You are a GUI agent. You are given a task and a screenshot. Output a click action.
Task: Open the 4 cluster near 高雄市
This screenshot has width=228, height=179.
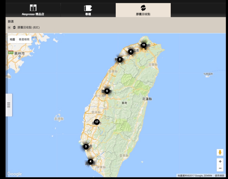90,162
